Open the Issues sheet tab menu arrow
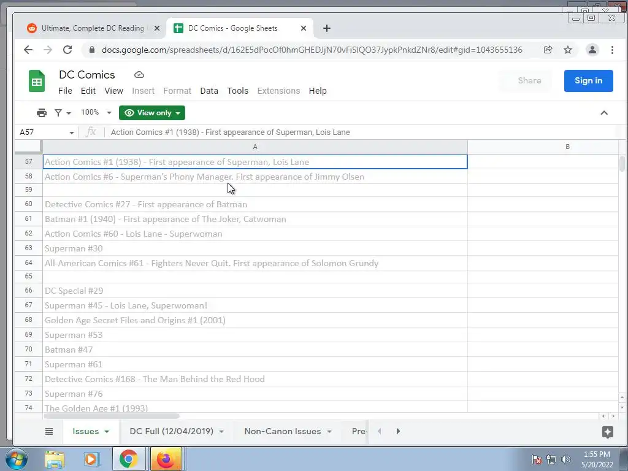 tap(107, 432)
